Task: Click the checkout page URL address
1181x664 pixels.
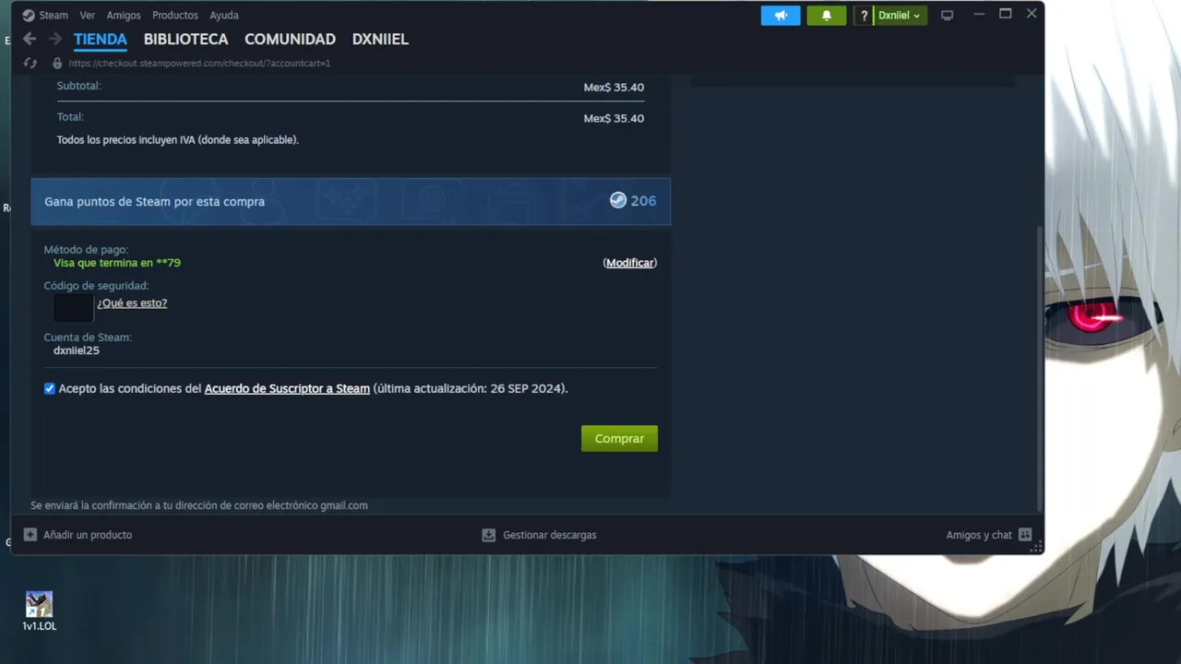Action: tap(199, 64)
